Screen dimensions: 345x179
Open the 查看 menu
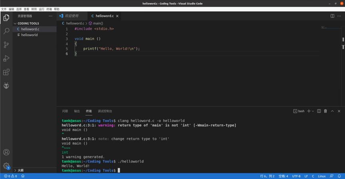[x=26, y=9]
